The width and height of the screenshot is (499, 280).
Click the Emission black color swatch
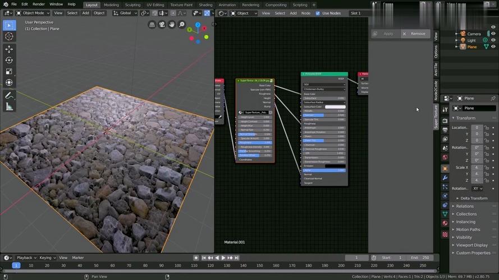click(x=335, y=166)
